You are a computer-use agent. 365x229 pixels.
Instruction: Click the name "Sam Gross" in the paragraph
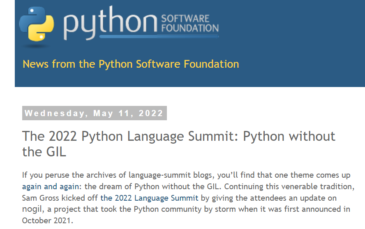point(41,198)
